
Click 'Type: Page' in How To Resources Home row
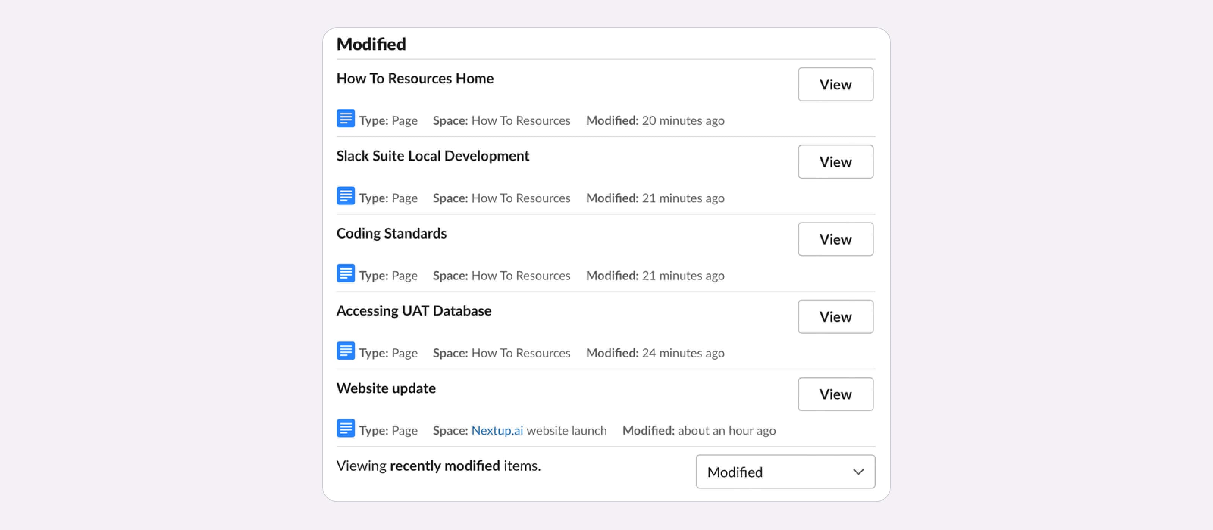[x=388, y=121]
